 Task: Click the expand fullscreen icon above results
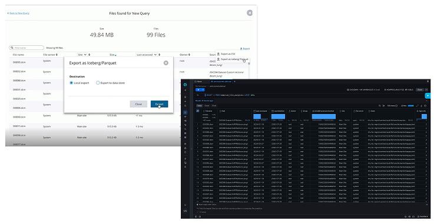point(417,106)
